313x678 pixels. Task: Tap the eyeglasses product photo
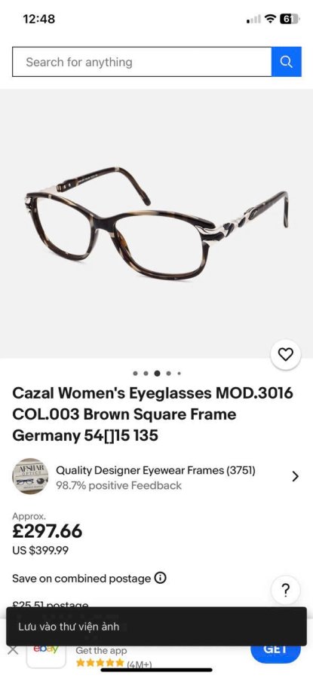pos(156,223)
